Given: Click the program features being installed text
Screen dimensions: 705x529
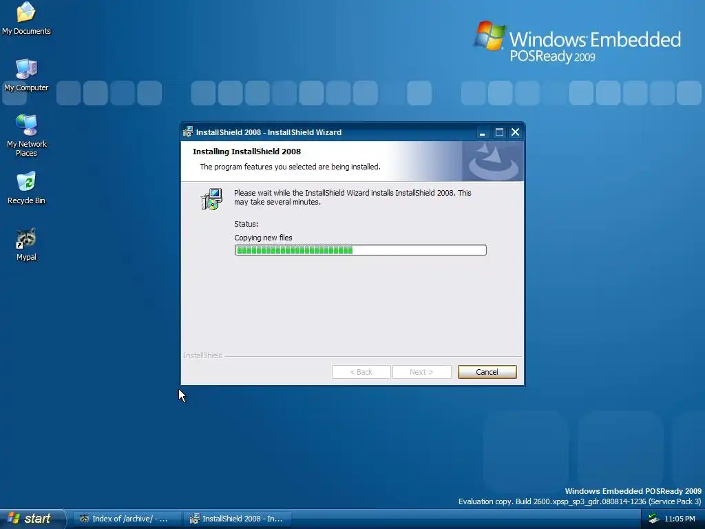Looking at the screenshot, I should [291, 167].
